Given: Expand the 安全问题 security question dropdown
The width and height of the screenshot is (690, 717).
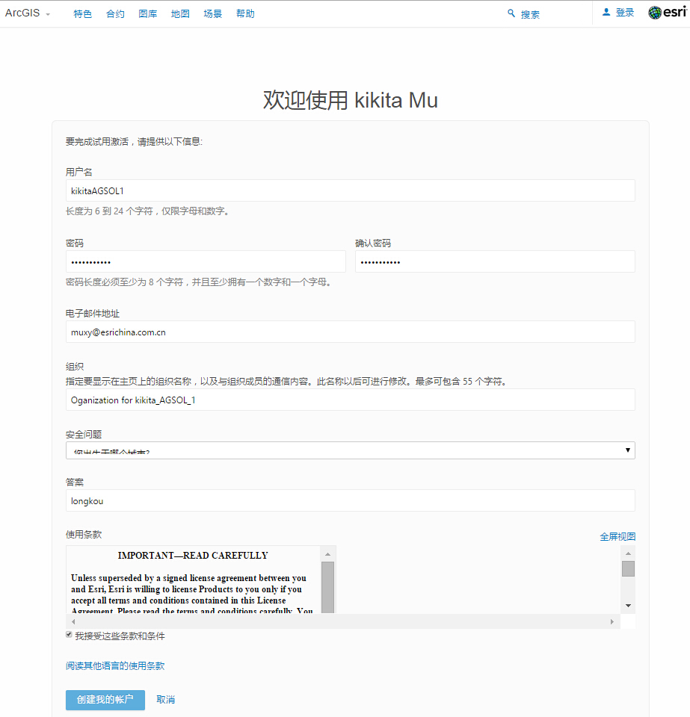Looking at the screenshot, I should (351, 450).
